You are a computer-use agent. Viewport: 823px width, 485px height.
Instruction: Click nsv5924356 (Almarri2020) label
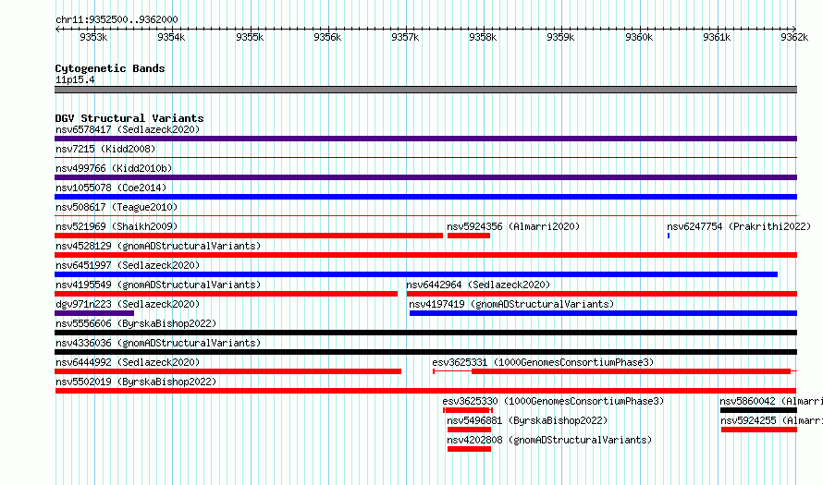pyautogui.click(x=513, y=226)
